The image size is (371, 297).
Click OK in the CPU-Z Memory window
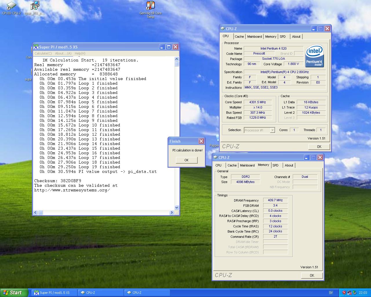(312, 275)
